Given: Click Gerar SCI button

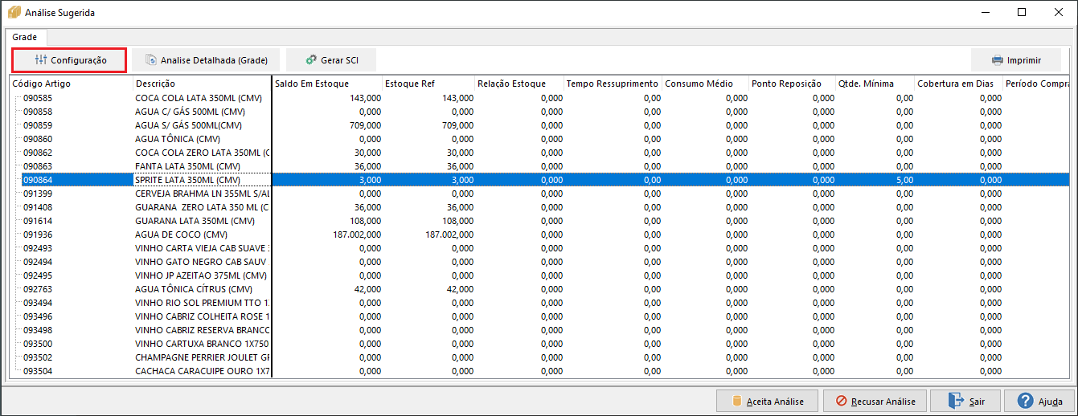Looking at the screenshot, I should click(x=331, y=60).
